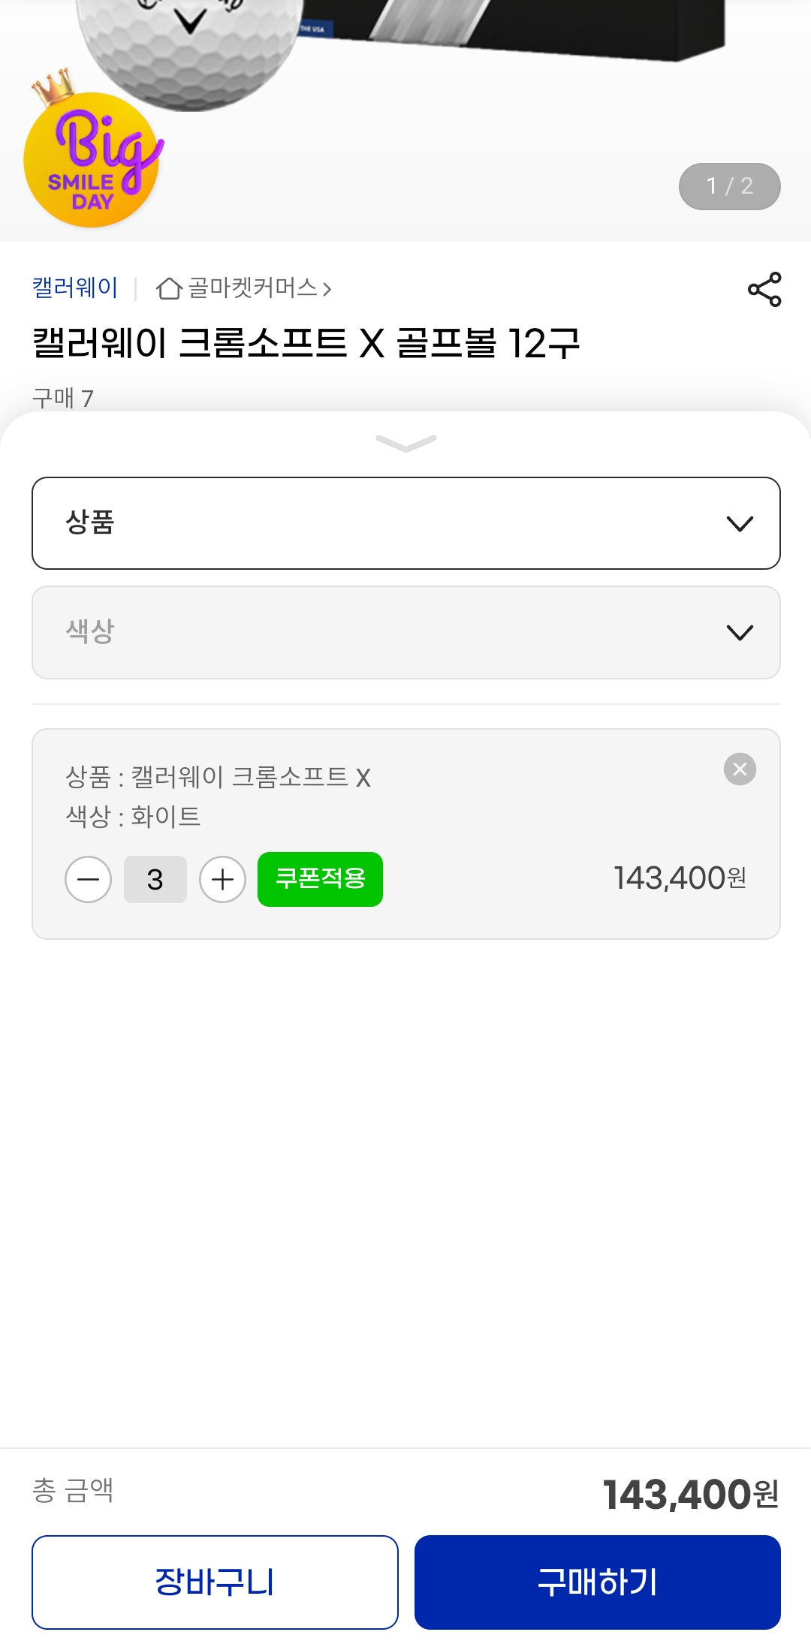Image resolution: width=811 pixels, height=1644 pixels.
Task: Click the arrow after 골마켓커머스
Action: [327, 289]
